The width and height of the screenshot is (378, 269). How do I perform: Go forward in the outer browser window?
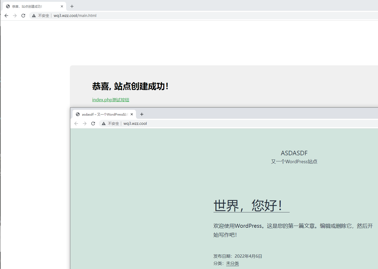(15, 16)
